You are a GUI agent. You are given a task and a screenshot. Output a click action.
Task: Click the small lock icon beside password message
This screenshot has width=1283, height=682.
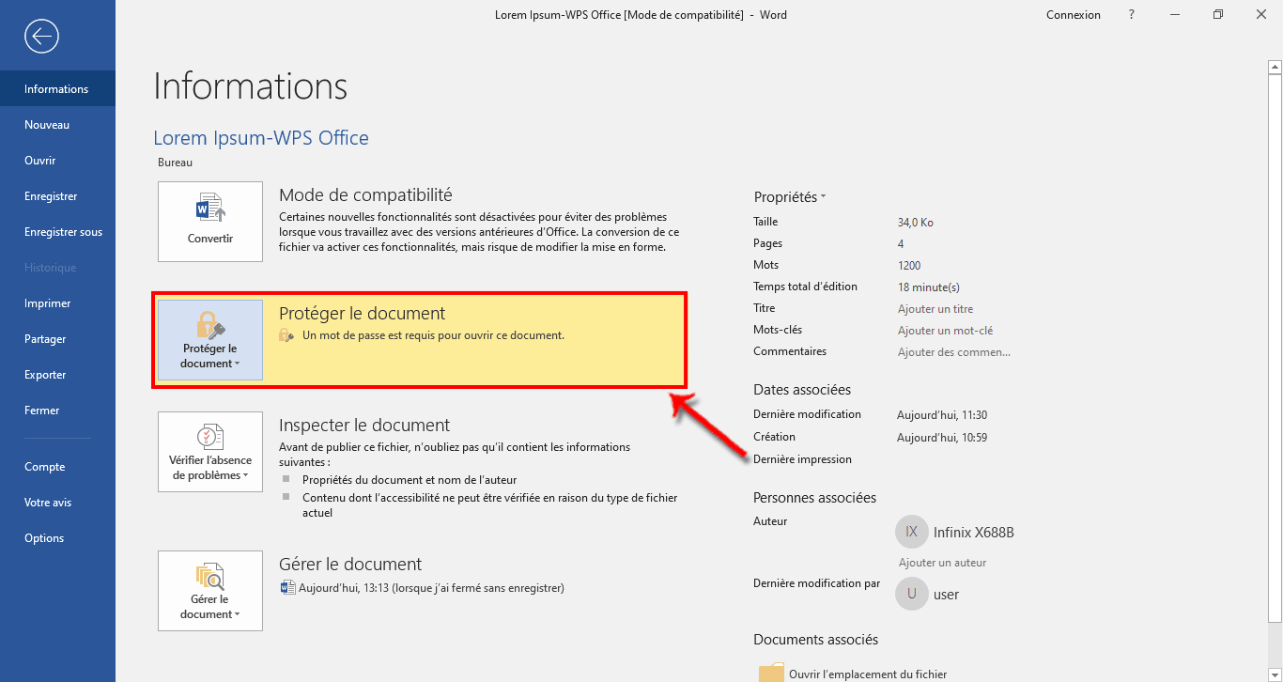(x=287, y=335)
